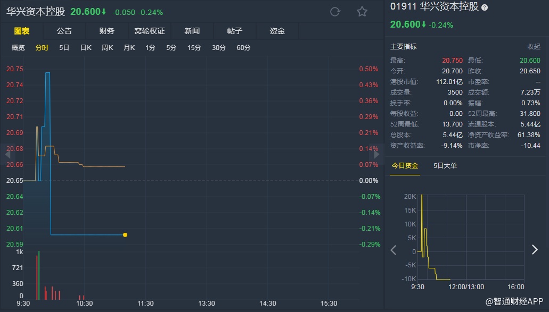This screenshot has height=312, width=549.
Task: Select the 60分 interval
Action: pos(243,48)
